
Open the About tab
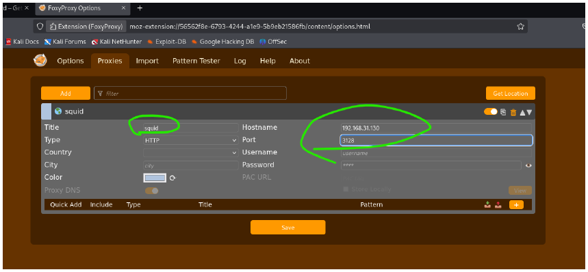pyautogui.click(x=300, y=61)
